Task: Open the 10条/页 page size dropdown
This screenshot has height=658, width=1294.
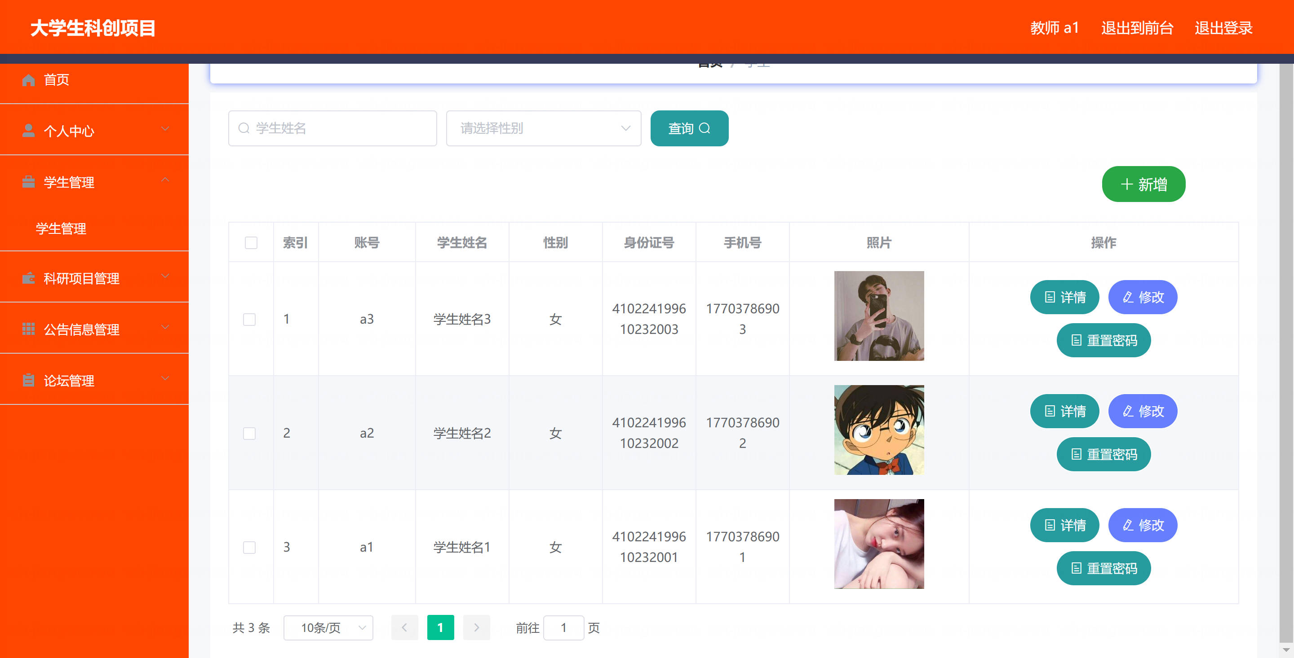Action: [328, 627]
